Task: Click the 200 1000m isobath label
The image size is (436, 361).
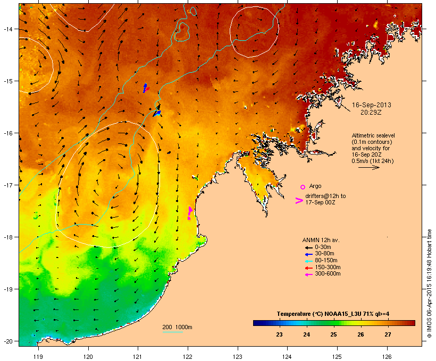Action: [177, 327]
